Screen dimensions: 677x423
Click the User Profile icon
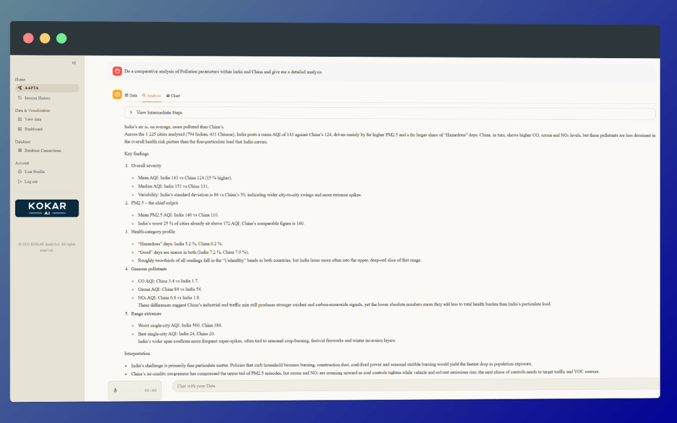pyautogui.click(x=20, y=172)
